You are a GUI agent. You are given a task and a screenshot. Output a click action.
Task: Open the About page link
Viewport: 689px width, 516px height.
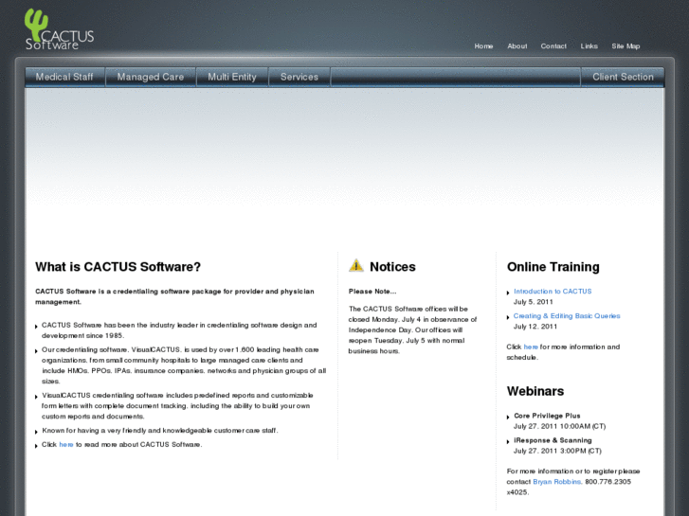tap(517, 46)
